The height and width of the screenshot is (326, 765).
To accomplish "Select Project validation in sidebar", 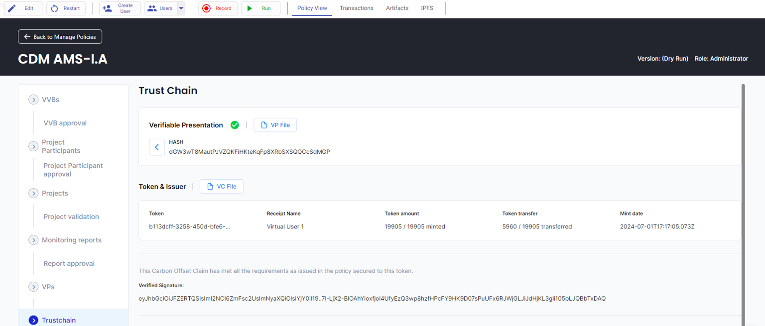I will coord(71,217).
